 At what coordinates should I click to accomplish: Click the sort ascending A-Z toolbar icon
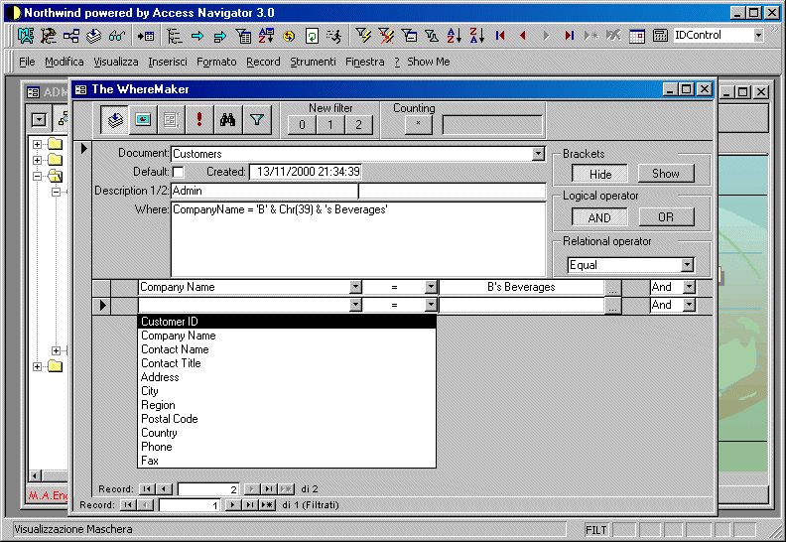454,36
